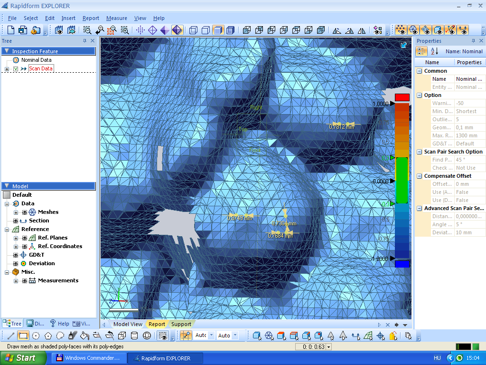Click the New document icon
The width and height of the screenshot is (486, 365).
pyautogui.click(x=10, y=30)
